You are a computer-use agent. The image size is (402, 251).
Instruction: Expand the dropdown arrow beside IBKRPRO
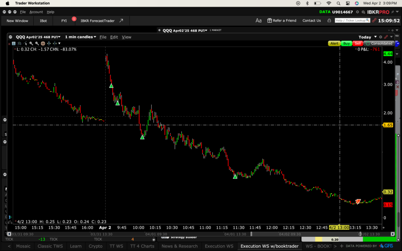pyautogui.click(x=397, y=12)
